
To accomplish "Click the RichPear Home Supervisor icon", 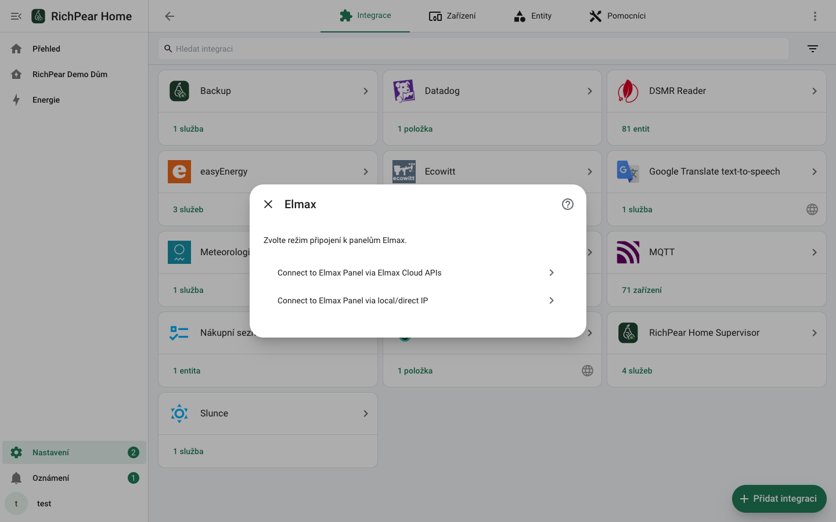I will (x=628, y=333).
